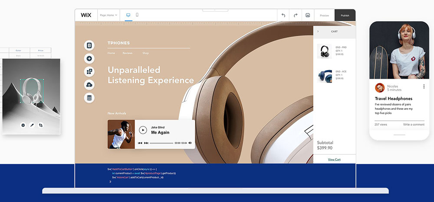Click the Publish button
This screenshot has width=434, height=202.
coord(345,15)
